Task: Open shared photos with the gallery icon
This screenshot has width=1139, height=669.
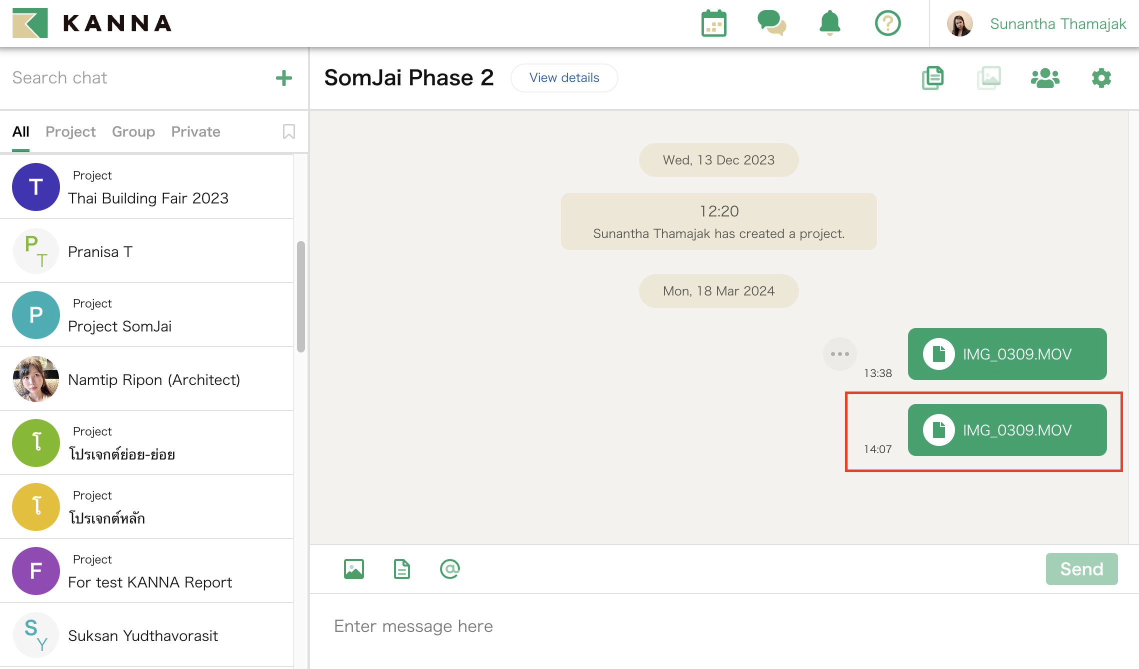Action: coord(989,77)
